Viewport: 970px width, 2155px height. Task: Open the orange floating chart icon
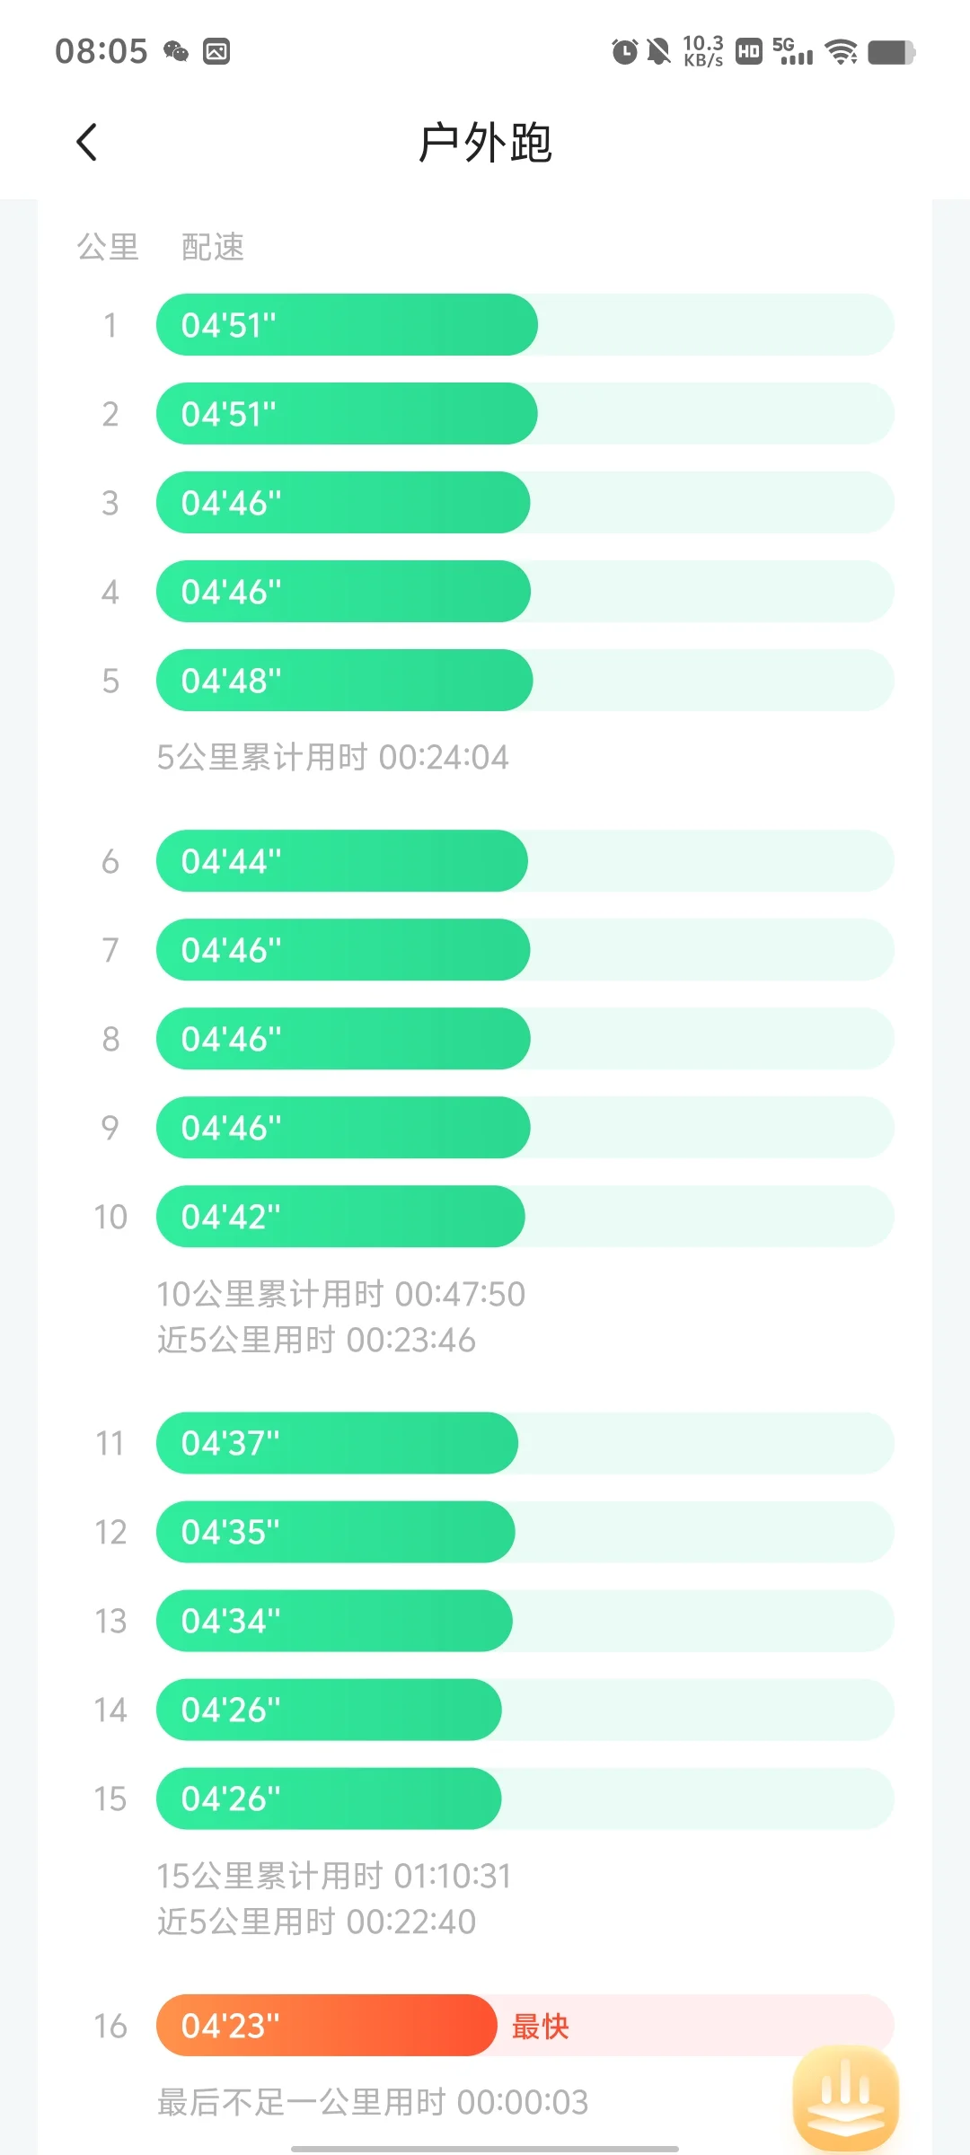845,2098
